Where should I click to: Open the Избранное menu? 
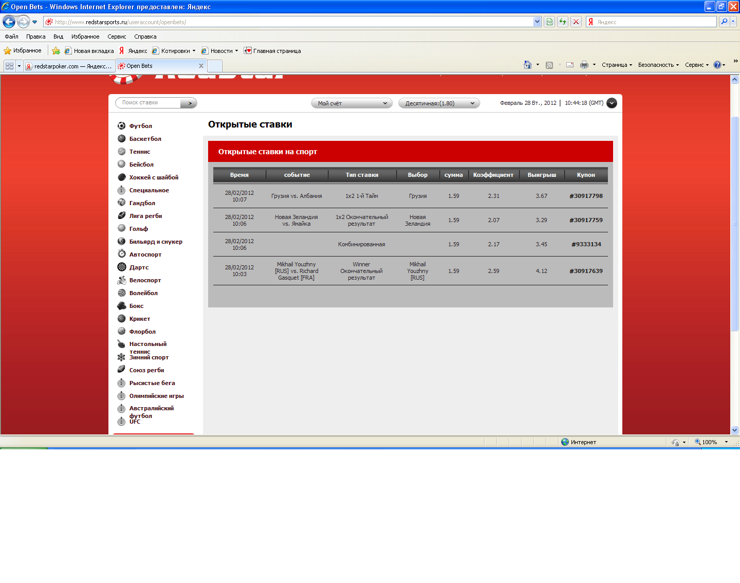click(x=85, y=37)
